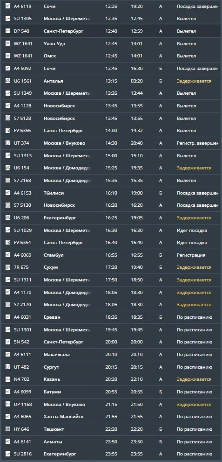Click the Идет посадка status for SU 1029
Image resolution: width=222 pixels, height=462 pixels.
click(192, 231)
